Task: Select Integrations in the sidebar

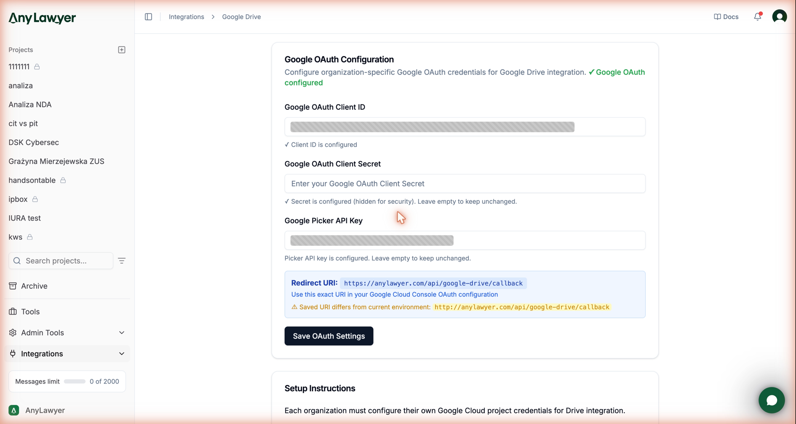Action: (67, 354)
